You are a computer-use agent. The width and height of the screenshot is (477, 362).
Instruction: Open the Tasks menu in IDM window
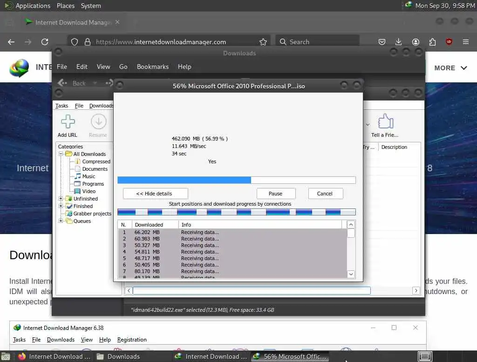point(62,106)
